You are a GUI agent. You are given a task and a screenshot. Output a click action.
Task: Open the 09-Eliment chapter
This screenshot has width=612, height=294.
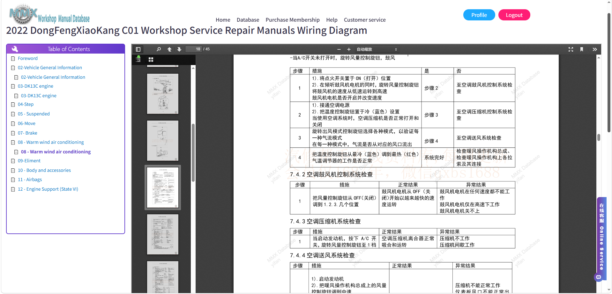[29, 161]
